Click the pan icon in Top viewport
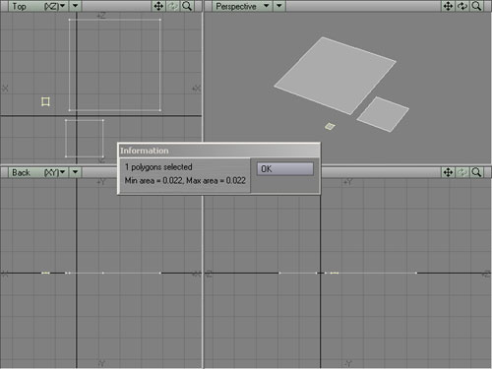 (x=158, y=6)
